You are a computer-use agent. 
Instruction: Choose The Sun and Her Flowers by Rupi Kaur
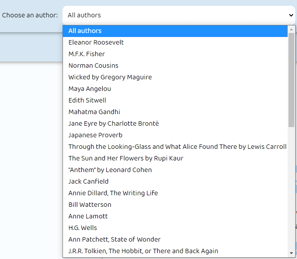175,158
